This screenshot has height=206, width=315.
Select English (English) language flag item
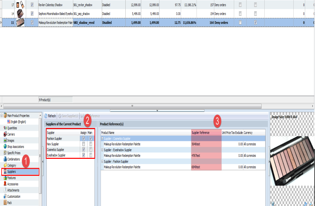tap(17, 122)
